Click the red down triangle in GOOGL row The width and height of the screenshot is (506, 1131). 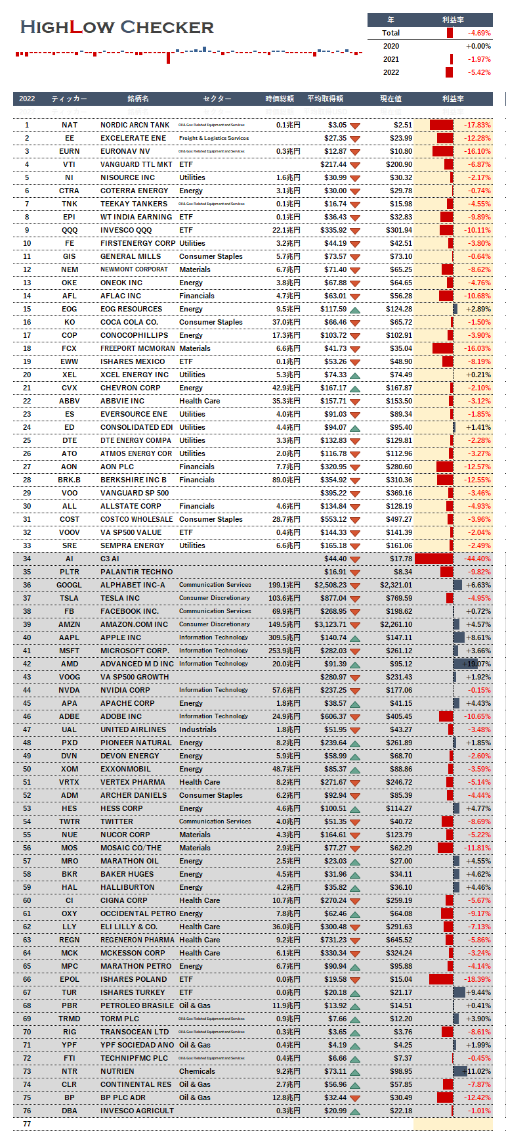point(355,586)
